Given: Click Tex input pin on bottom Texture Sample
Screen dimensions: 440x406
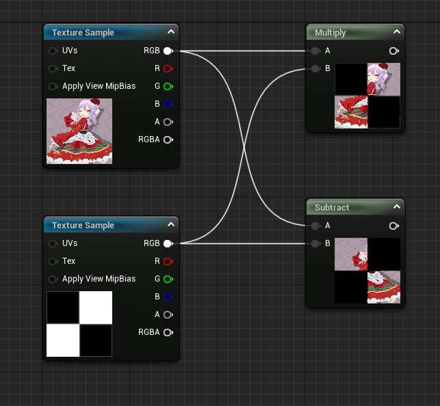Looking at the screenshot, I should click(53, 261).
